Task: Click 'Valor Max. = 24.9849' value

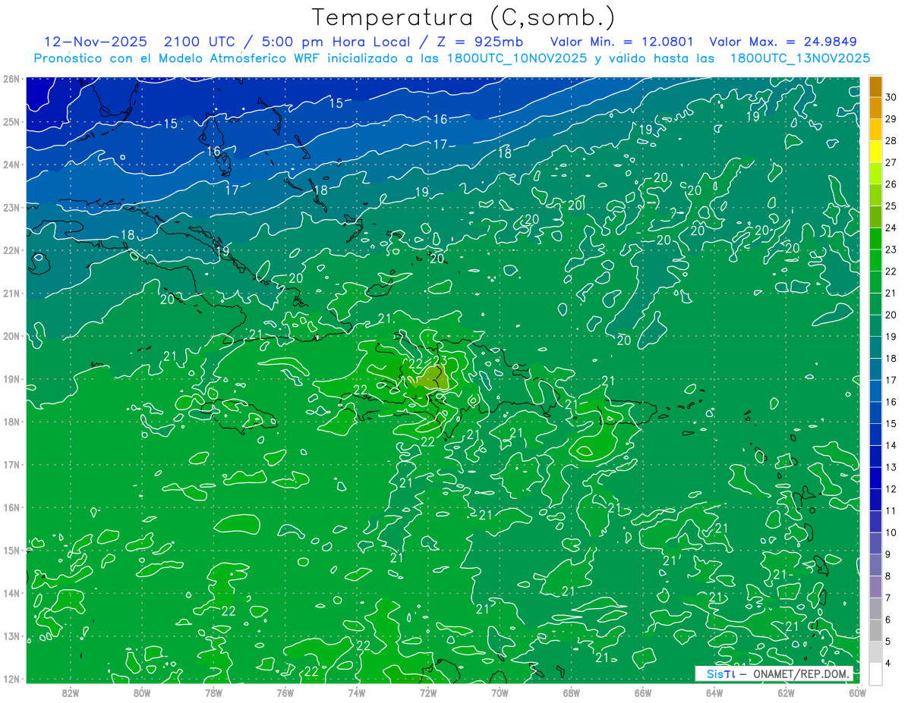Action: pyautogui.click(x=782, y=42)
